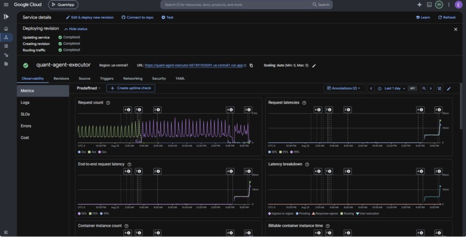
Task: Select Errors in the observability menu
Action: [43, 126]
